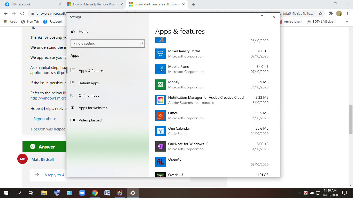Go to Settings Home icon
This screenshot has width=353, height=198.
(x=73, y=31)
